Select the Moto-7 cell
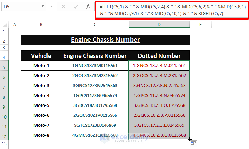This screenshot has width=249, height=149. [41, 125]
